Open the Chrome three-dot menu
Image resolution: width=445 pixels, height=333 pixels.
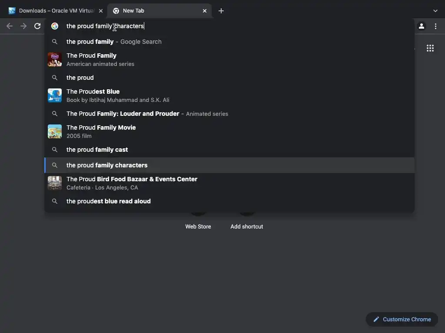pos(435,26)
